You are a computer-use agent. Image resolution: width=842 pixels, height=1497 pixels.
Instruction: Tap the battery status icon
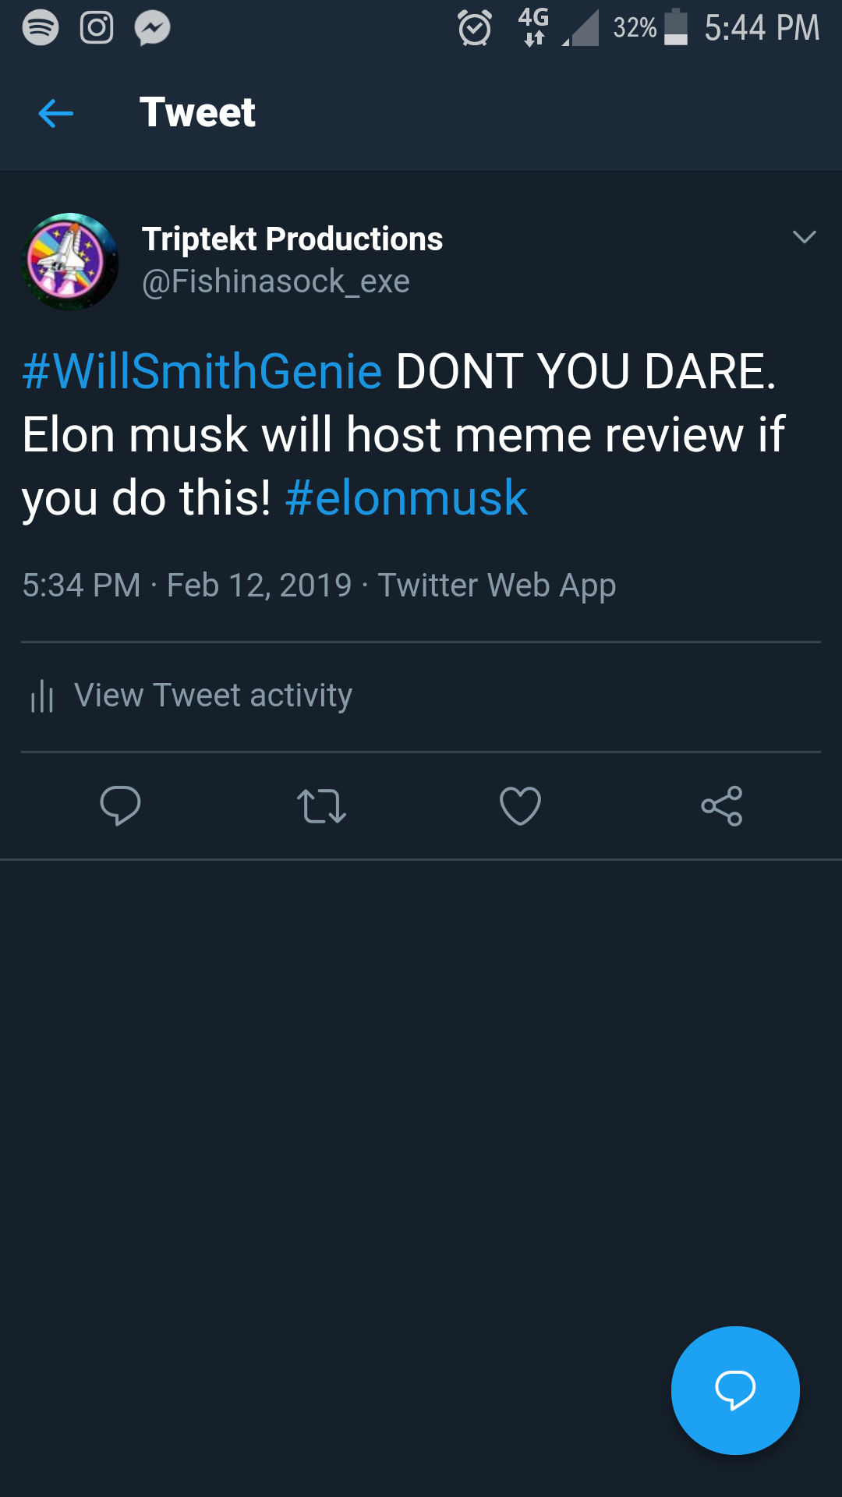675,28
